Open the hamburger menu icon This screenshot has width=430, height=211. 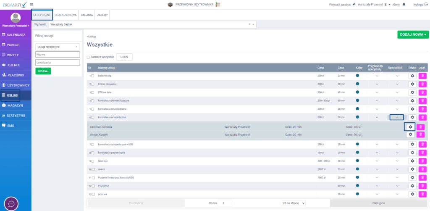32,4
